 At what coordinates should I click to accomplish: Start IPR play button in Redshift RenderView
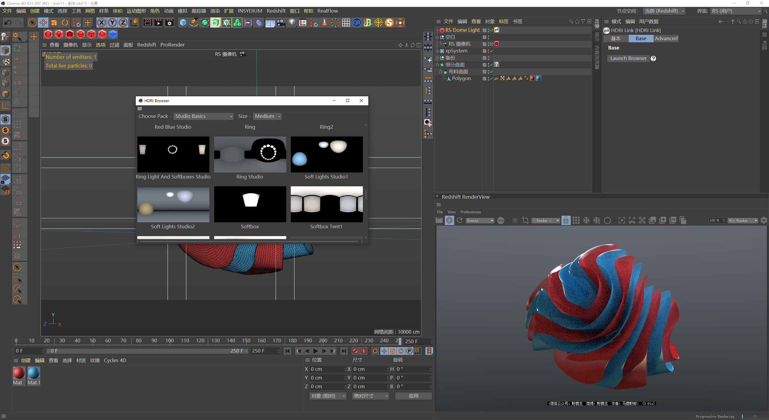click(x=449, y=220)
